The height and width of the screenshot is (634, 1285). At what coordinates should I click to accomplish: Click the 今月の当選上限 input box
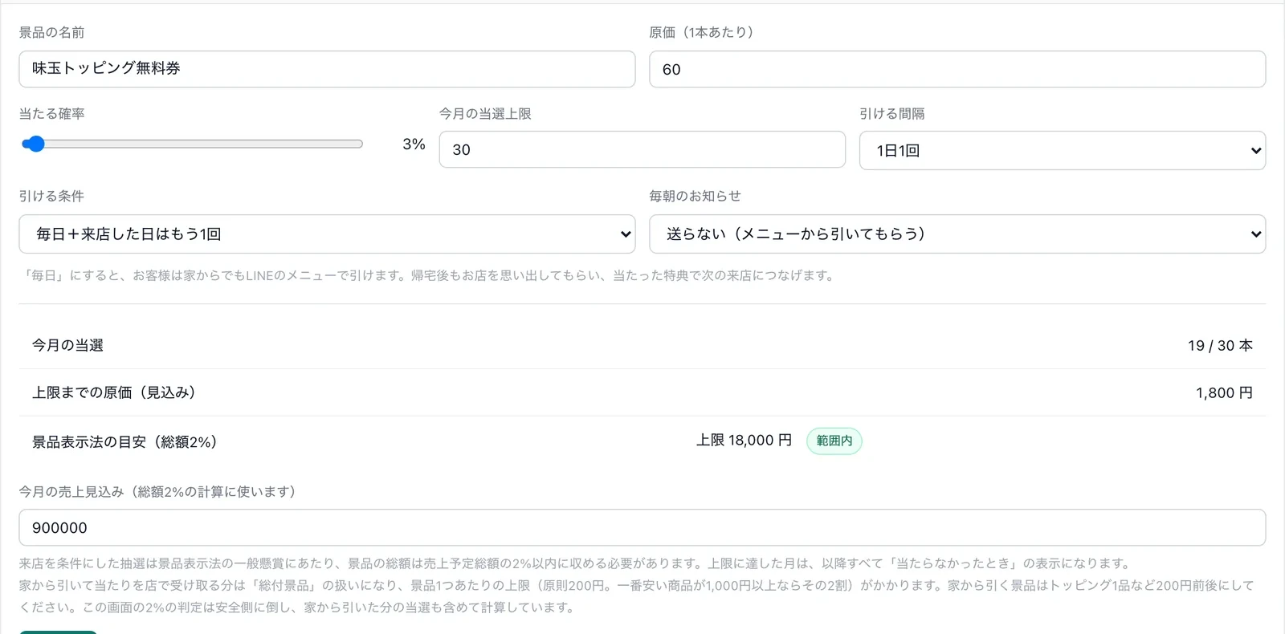(x=642, y=149)
